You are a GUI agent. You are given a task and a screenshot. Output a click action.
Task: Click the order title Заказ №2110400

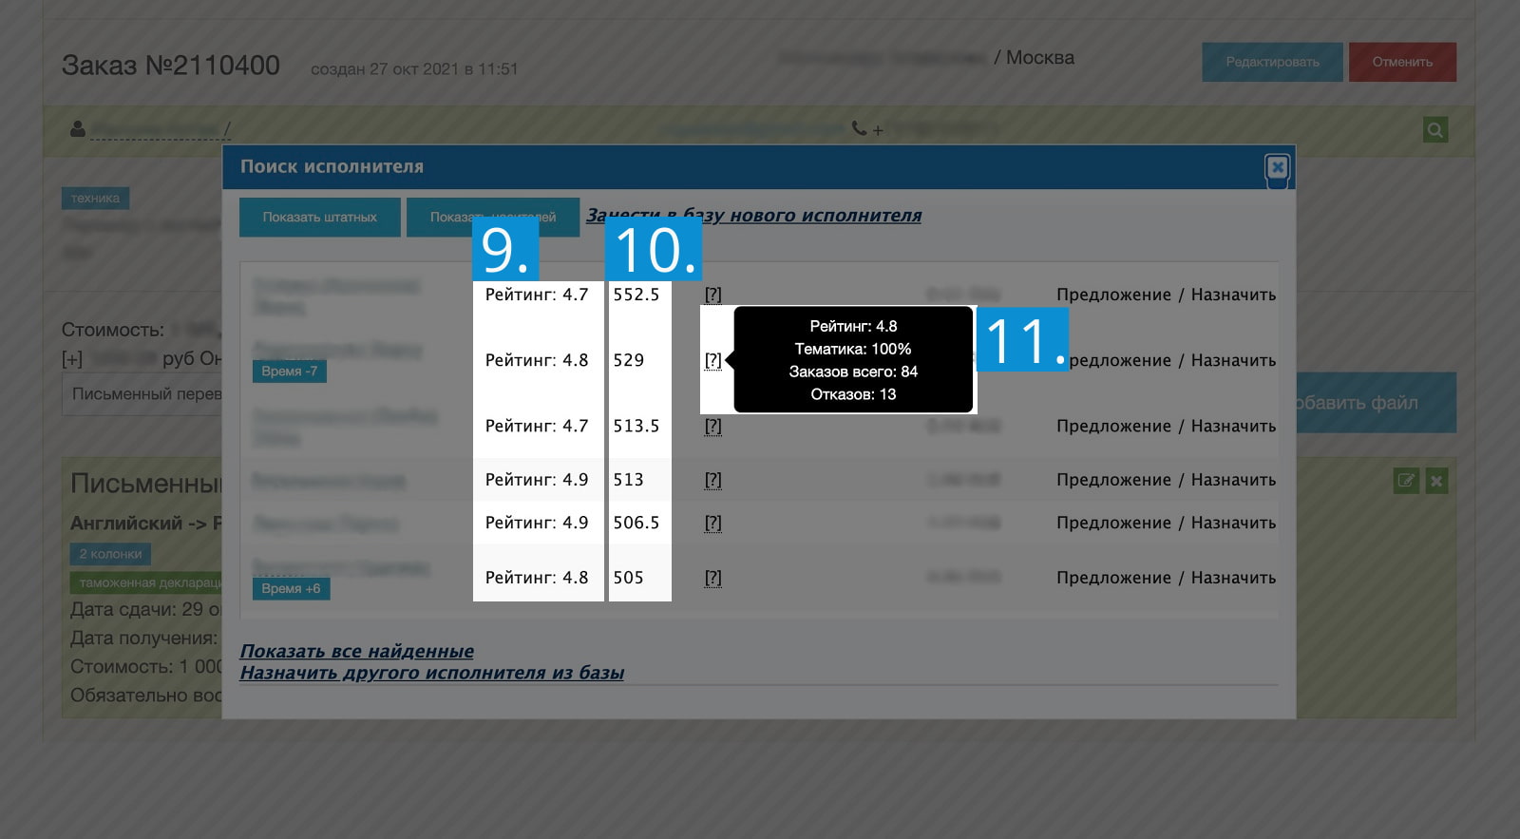click(x=171, y=66)
